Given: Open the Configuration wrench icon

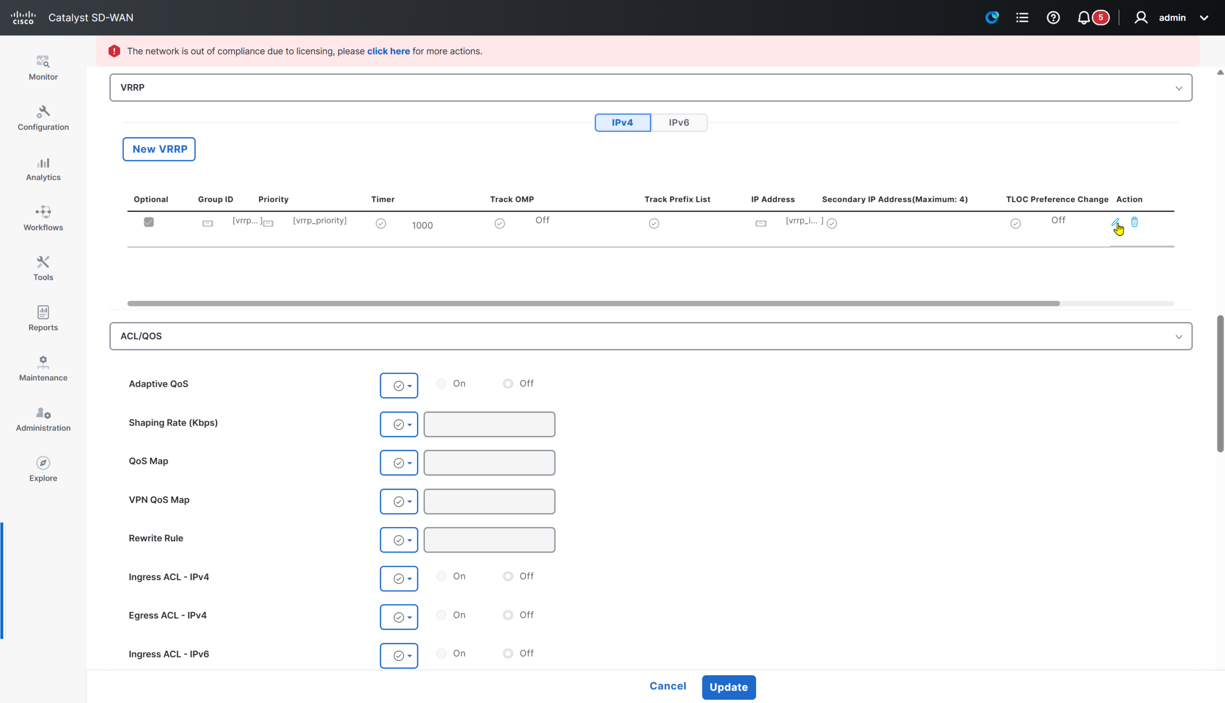Looking at the screenshot, I should (x=43, y=111).
